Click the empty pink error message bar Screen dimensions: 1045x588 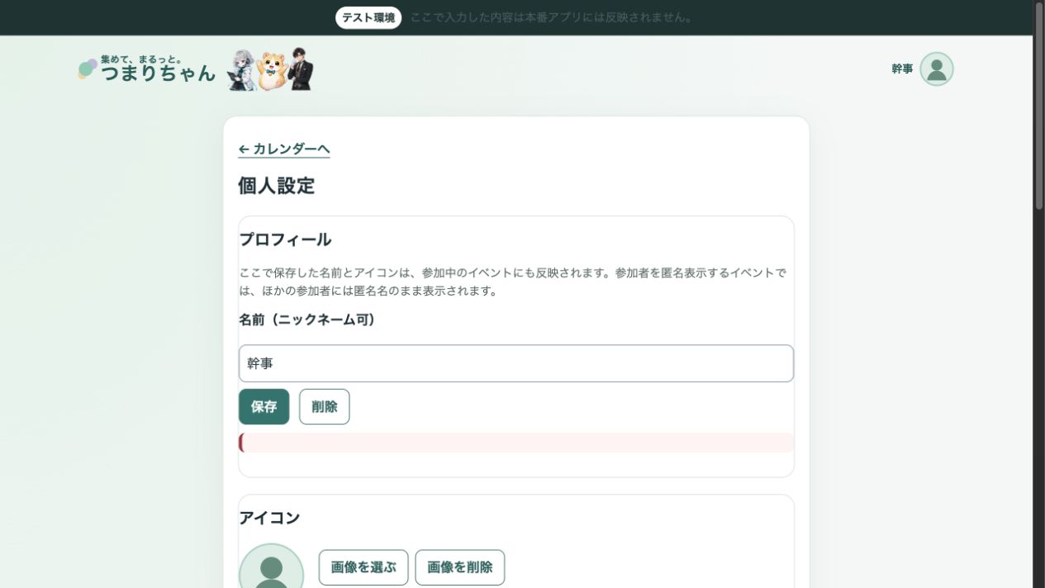[516, 443]
